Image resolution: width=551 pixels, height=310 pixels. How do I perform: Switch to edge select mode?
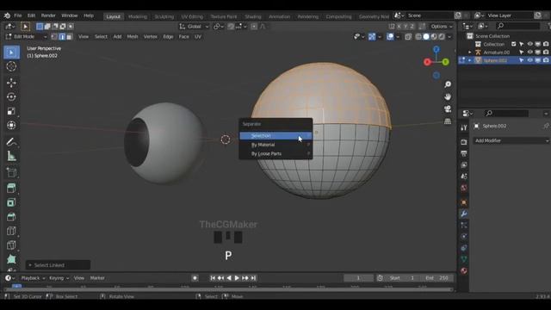62,36
